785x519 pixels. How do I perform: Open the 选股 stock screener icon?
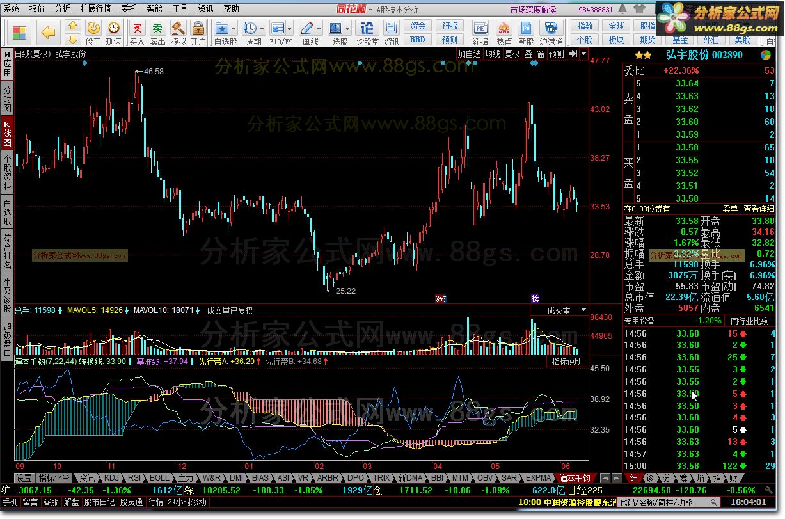pyautogui.click(x=336, y=29)
